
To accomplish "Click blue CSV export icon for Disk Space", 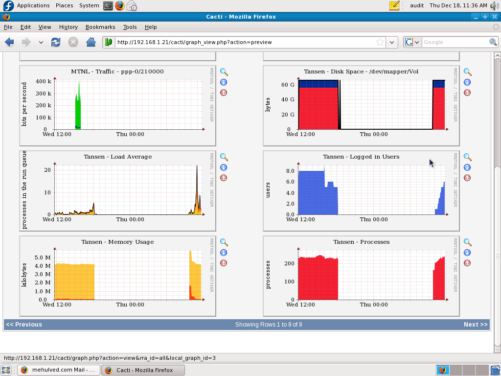I will click(x=467, y=82).
